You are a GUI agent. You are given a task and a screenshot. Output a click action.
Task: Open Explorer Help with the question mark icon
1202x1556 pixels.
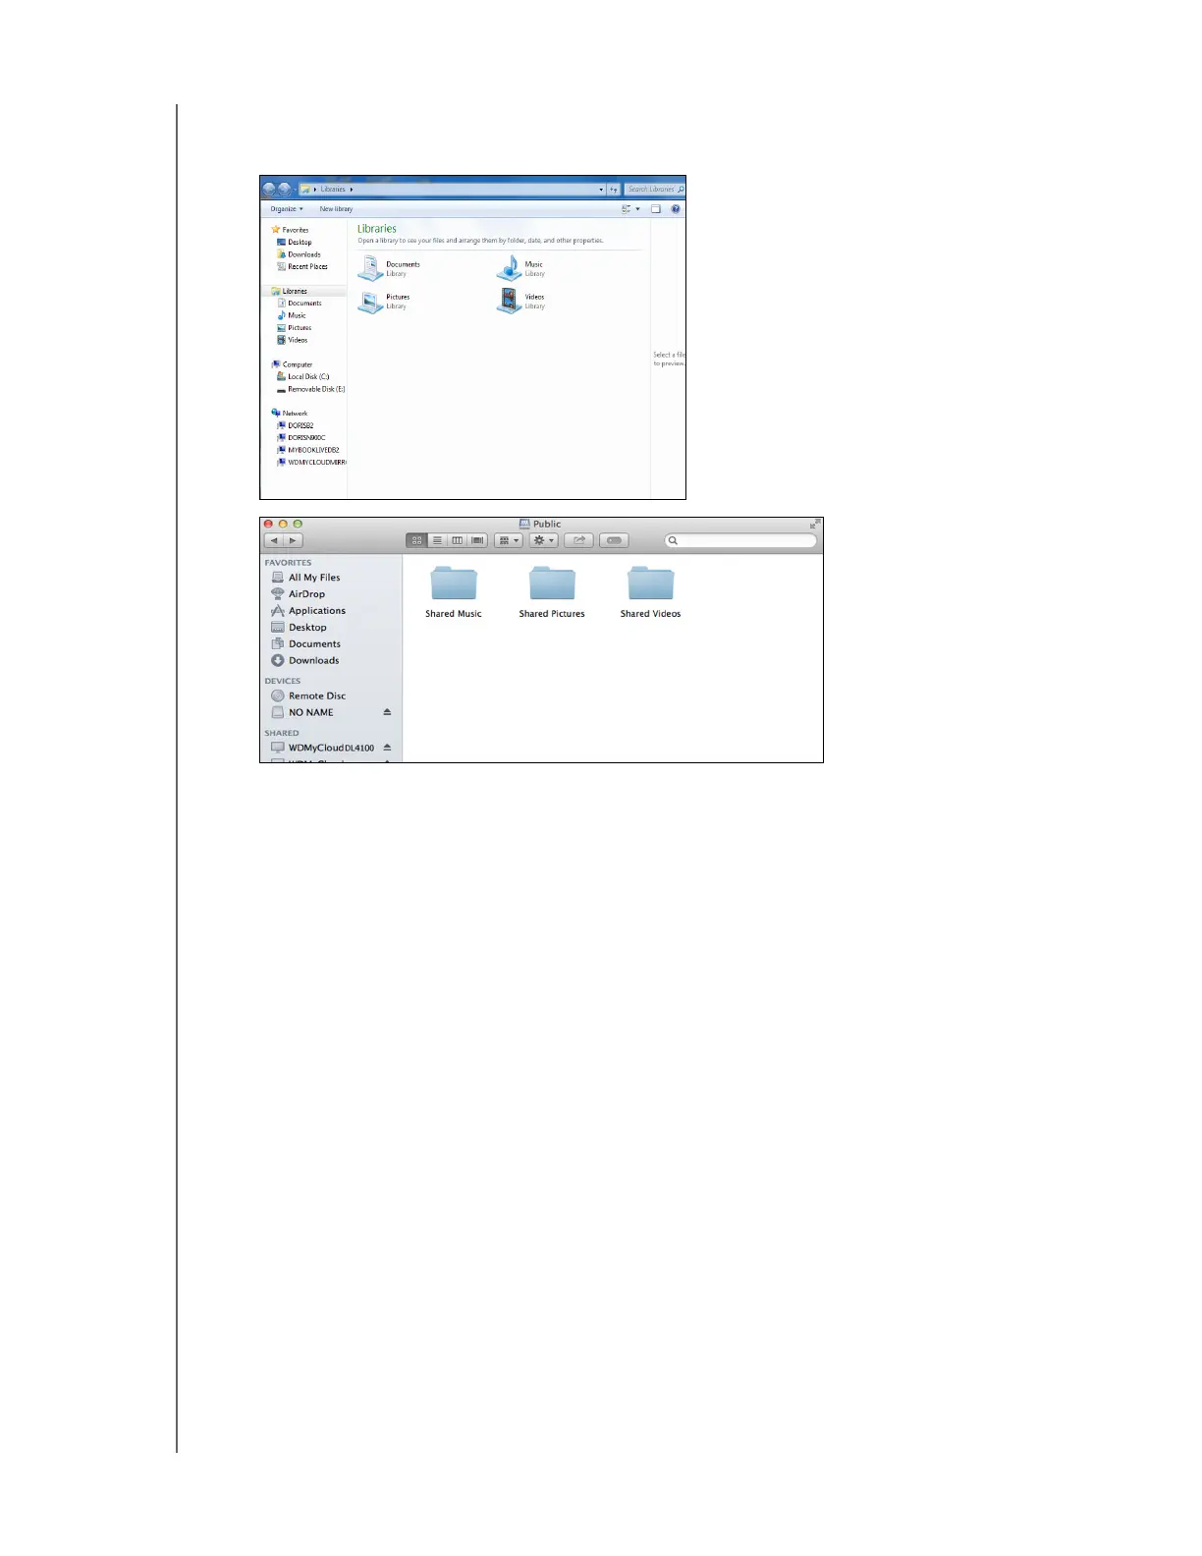pyautogui.click(x=676, y=209)
